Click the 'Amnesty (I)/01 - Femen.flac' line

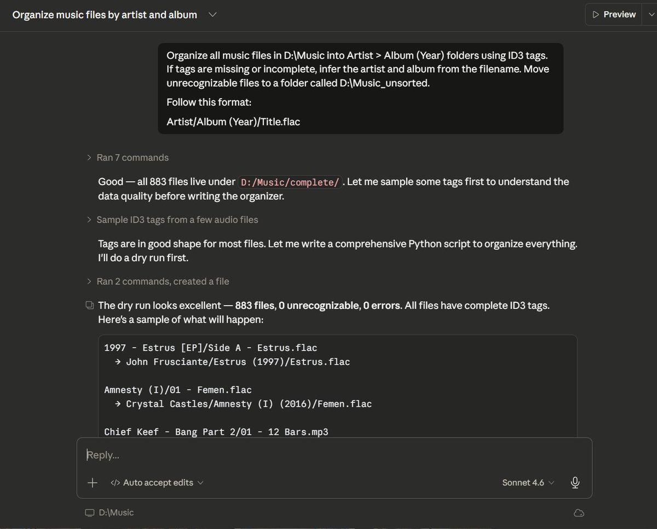click(x=178, y=390)
